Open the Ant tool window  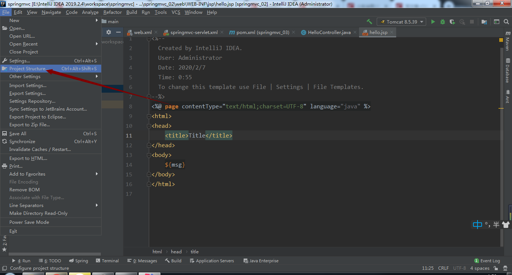point(508,96)
